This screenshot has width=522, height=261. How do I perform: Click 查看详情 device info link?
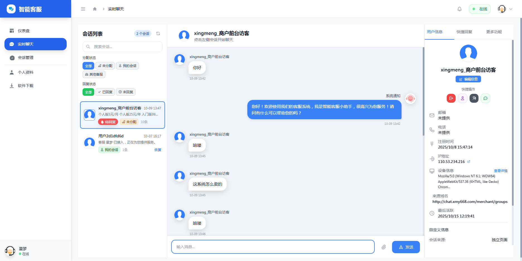pyautogui.click(x=501, y=171)
